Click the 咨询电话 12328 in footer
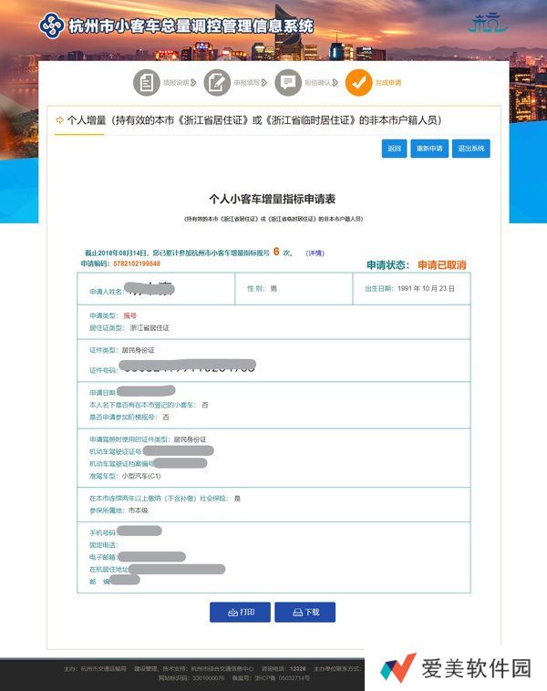The height and width of the screenshot is (691, 547). tap(284, 668)
